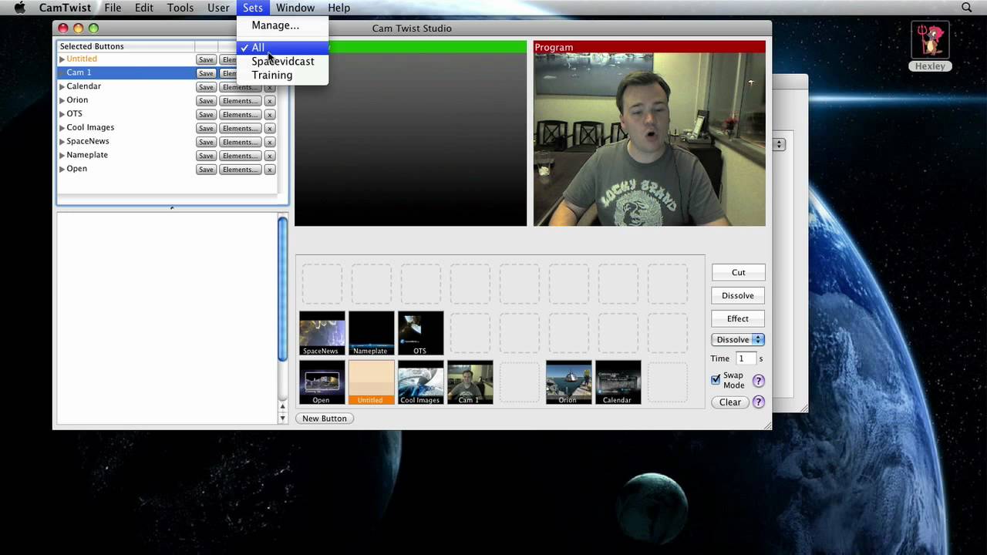The width and height of the screenshot is (987, 555).
Task: Open the Edit menu
Action: point(144,8)
